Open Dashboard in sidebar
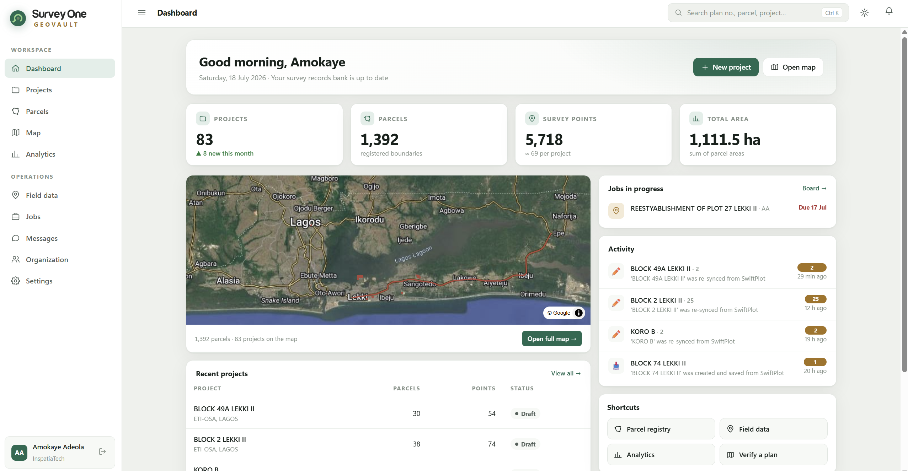Screen dimensions: 908x471 tap(60, 68)
